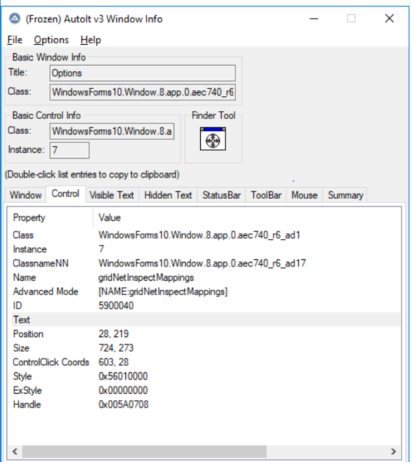The image size is (412, 462).
Task: Select the ClassnameNN row
Action: (x=205, y=263)
